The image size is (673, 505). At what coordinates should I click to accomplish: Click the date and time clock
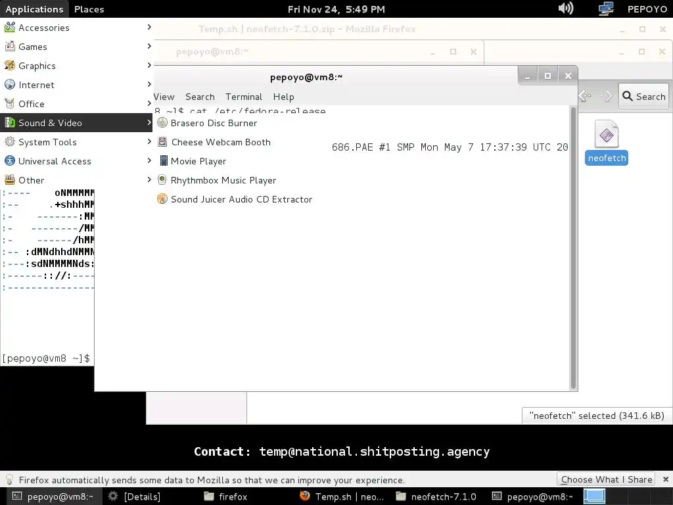336,9
